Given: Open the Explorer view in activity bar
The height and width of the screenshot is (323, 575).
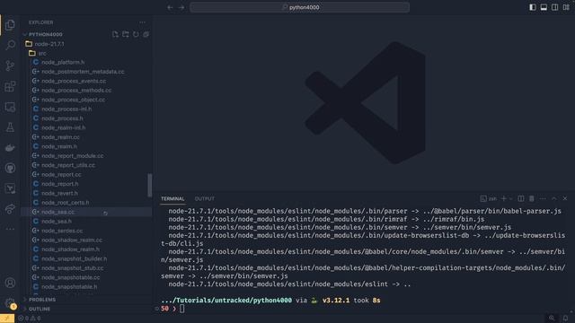Looking at the screenshot, I should (10, 25).
